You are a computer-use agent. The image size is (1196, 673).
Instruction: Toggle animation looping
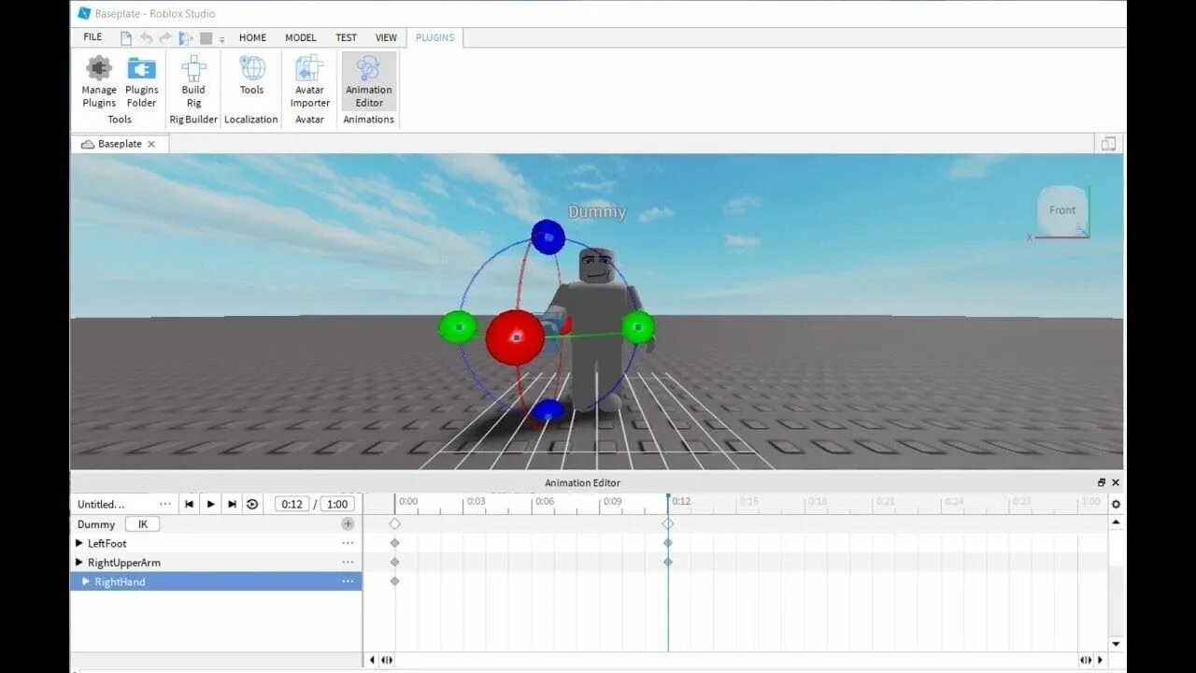pos(252,504)
